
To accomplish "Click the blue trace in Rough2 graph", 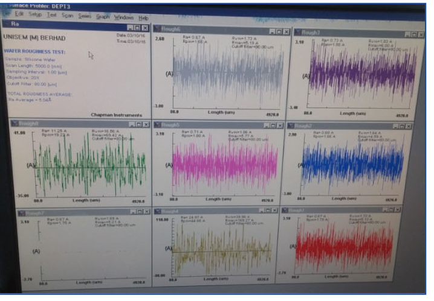I will pos(353,165).
